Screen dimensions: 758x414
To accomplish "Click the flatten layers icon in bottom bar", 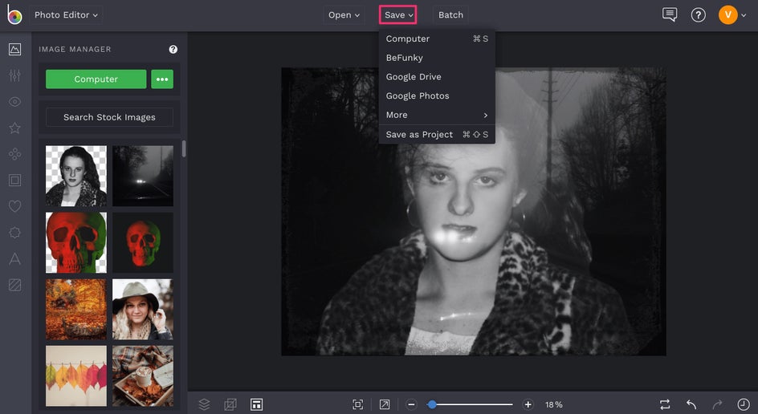I will point(230,404).
